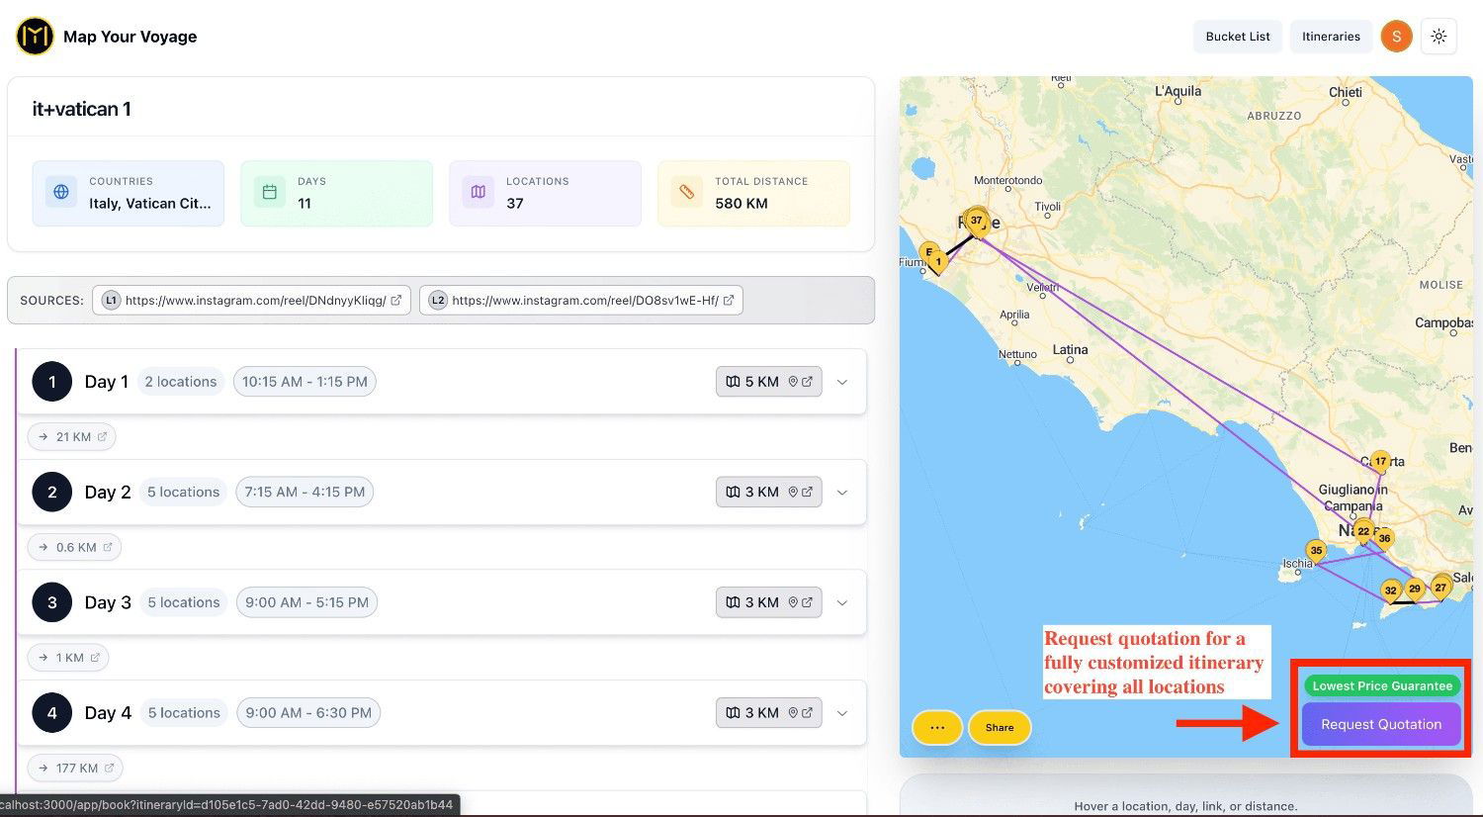Select map marker 37 near Rome
This screenshot has width=1483, height=817.
[x=977, y=222]
